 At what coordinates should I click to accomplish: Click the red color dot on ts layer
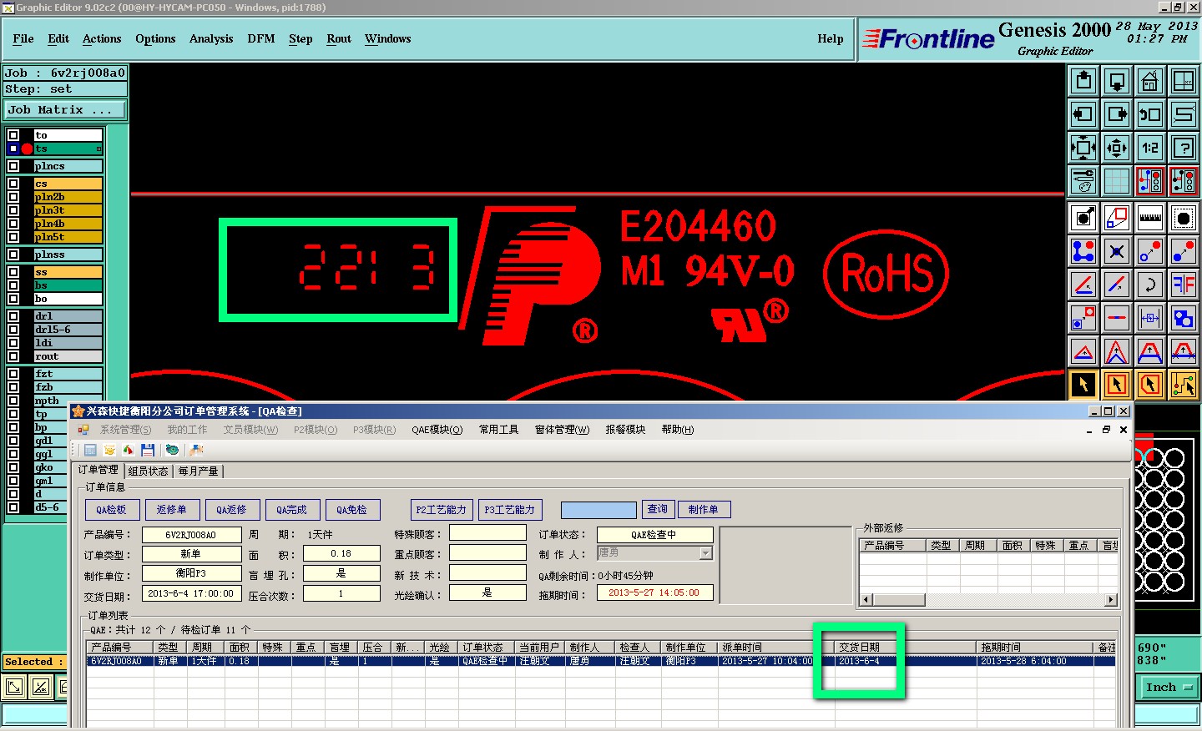pyautogui.click(x=27, y=149)
